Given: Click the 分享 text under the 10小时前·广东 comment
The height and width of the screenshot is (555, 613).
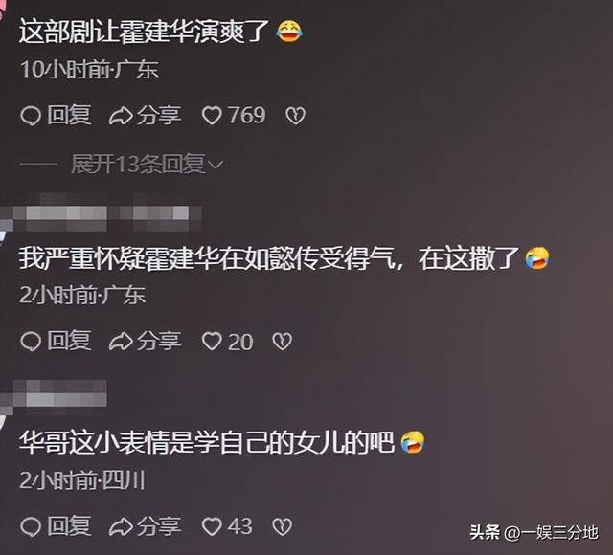Looking at the screenshot, I should pos(159,116).
